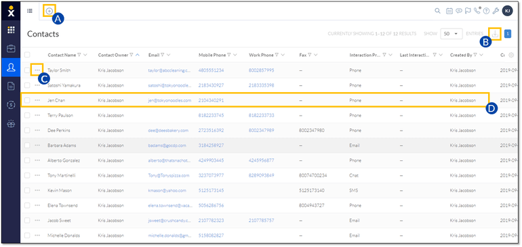The width and height of the screenshot is (522, 247).
Task: Select the Contacts person icon in sidebar
Action: pos(11,68)
